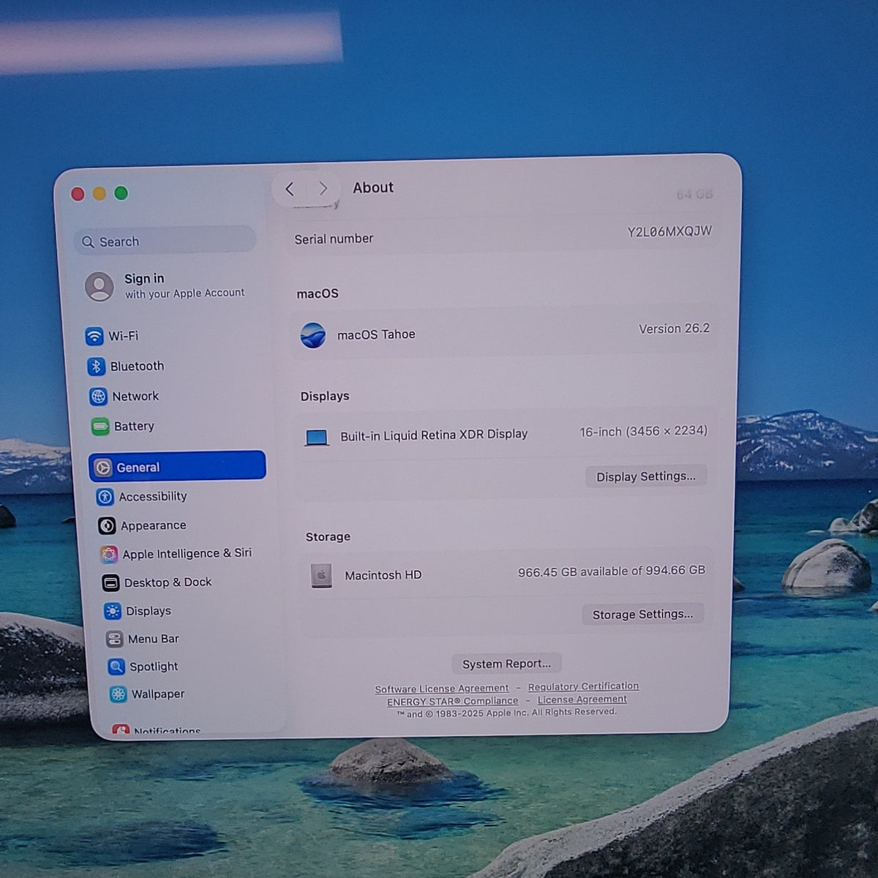Open the Notifications icon at sidebar bottom
Image resolution: width=878 pixels, height=878 pixels.
[120, 729]
